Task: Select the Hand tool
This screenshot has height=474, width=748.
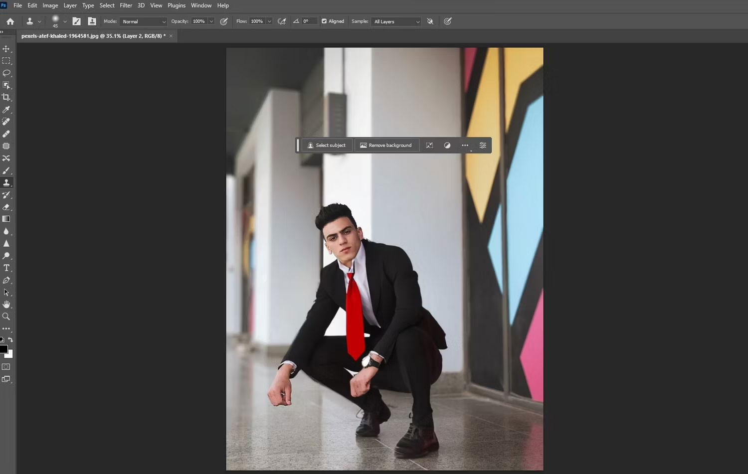Action: 6,305
